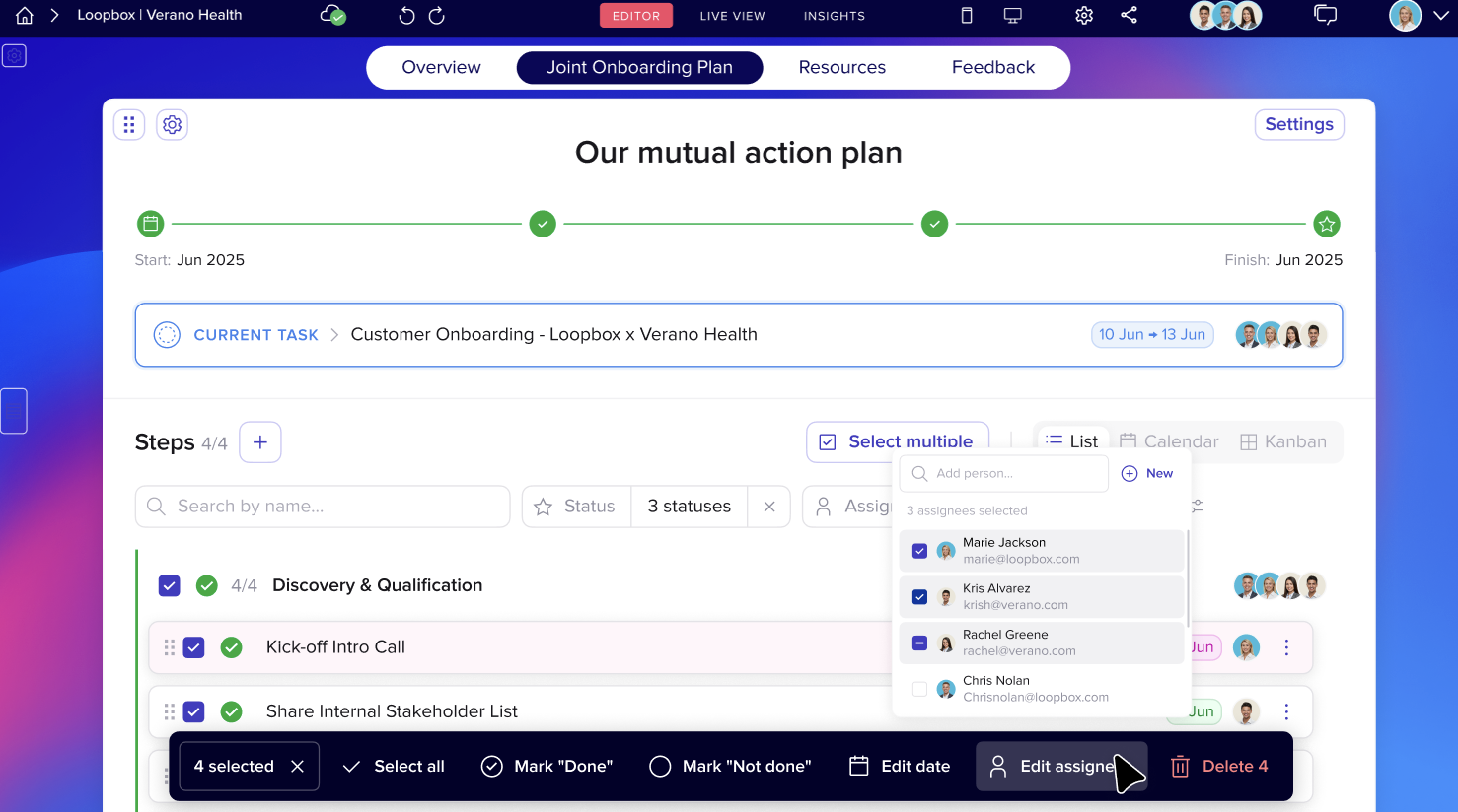Open the Resources tab
Image resolution: width=1458 pixels, height=812 pixels.
click(842, 67)
